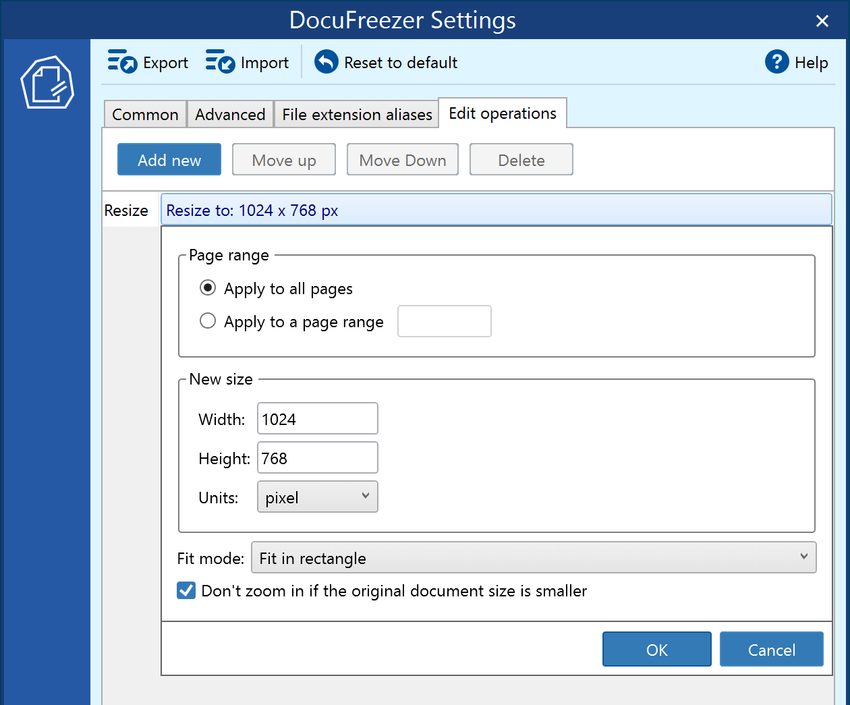
Task: Open the Advanced tab
Action: [230, 115]
